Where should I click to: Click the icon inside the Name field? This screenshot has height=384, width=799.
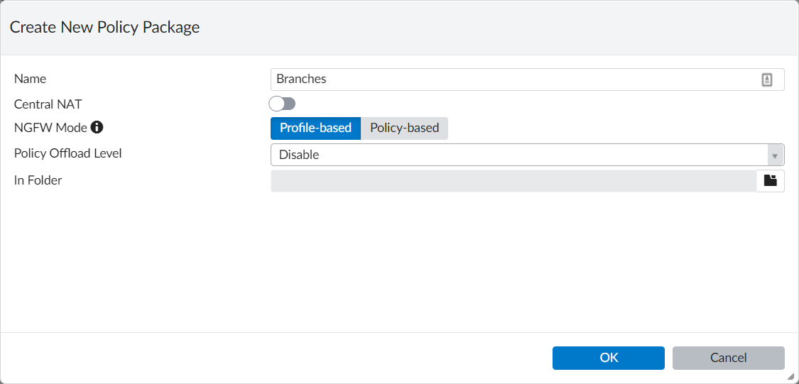click(x=767, y=79)
